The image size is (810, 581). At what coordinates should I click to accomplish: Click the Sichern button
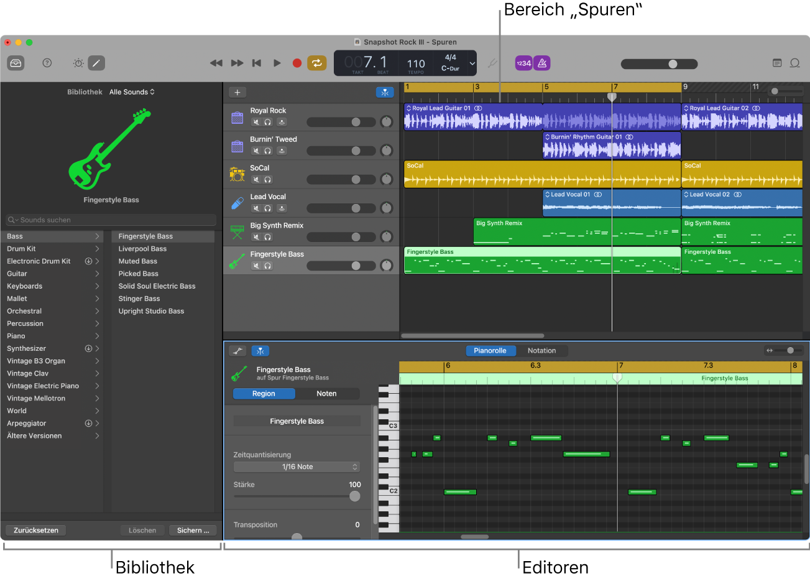tap(193, 530)
